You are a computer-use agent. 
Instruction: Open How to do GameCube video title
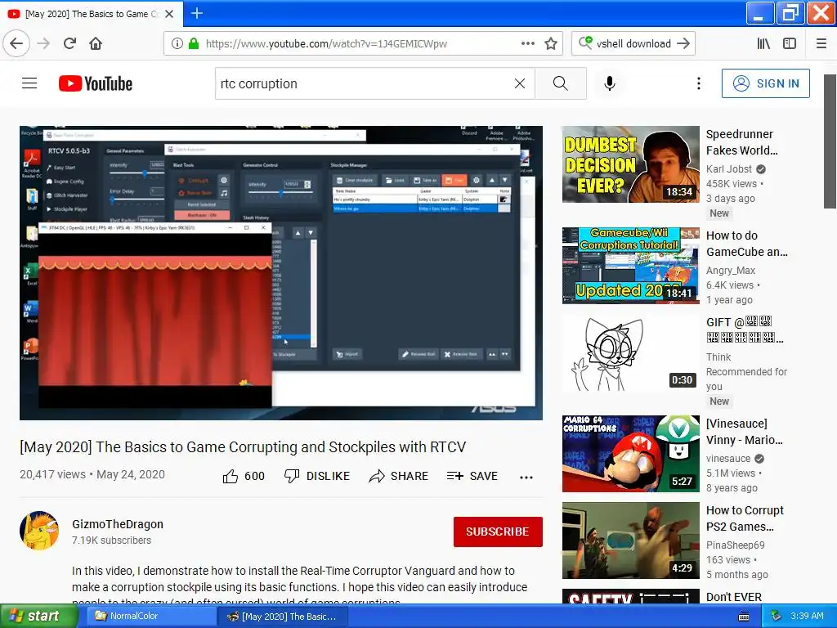click(747, 244)
